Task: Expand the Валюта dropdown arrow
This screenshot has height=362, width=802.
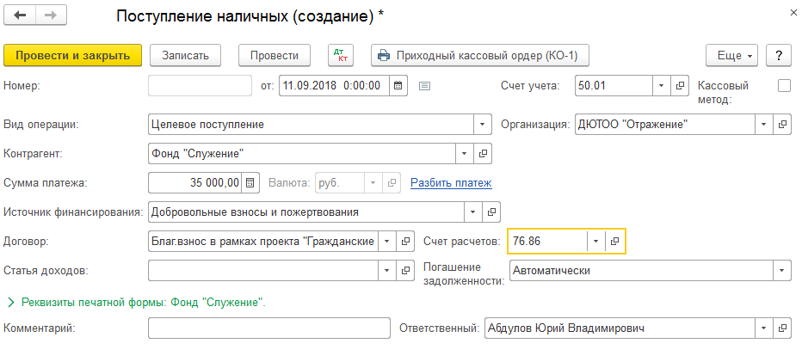Action: [373, 182]
